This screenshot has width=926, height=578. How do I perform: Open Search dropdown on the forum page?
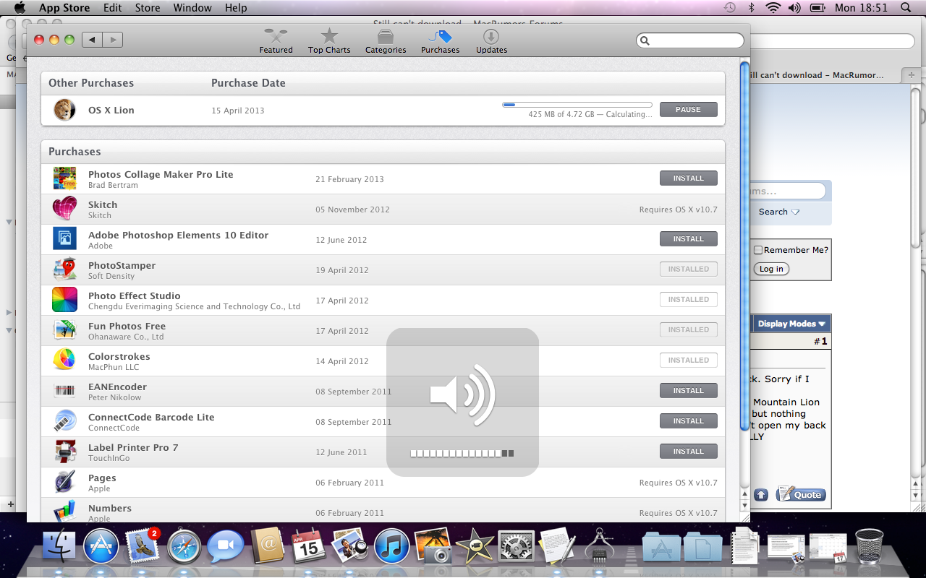pyautogui.click(x=779, y=212)
